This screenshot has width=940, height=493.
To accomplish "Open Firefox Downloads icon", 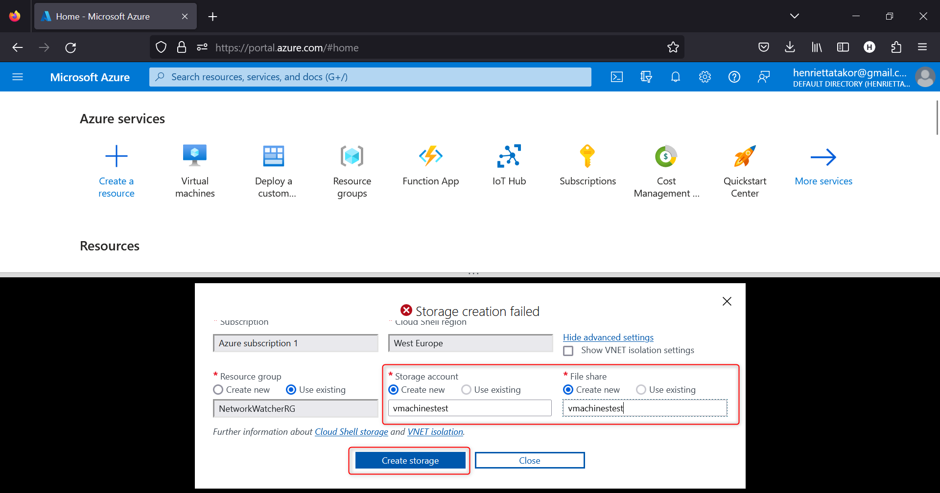I will [x=790, y=47].
